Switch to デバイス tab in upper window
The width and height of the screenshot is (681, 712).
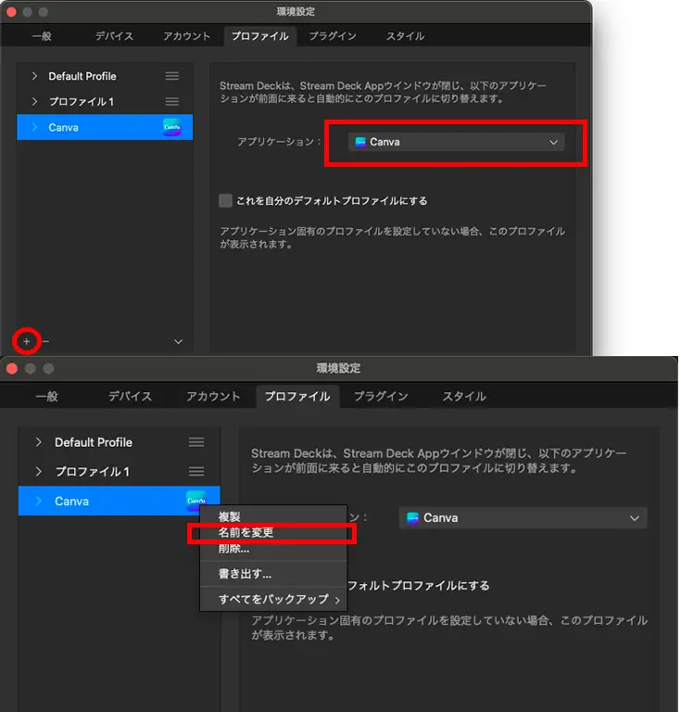click(114, 36)
